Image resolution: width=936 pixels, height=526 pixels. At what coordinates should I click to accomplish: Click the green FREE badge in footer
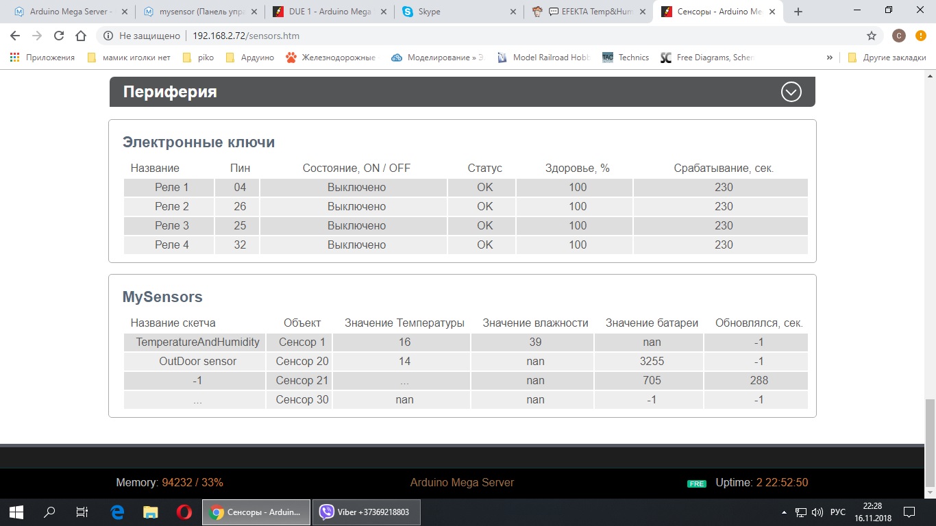697,484
